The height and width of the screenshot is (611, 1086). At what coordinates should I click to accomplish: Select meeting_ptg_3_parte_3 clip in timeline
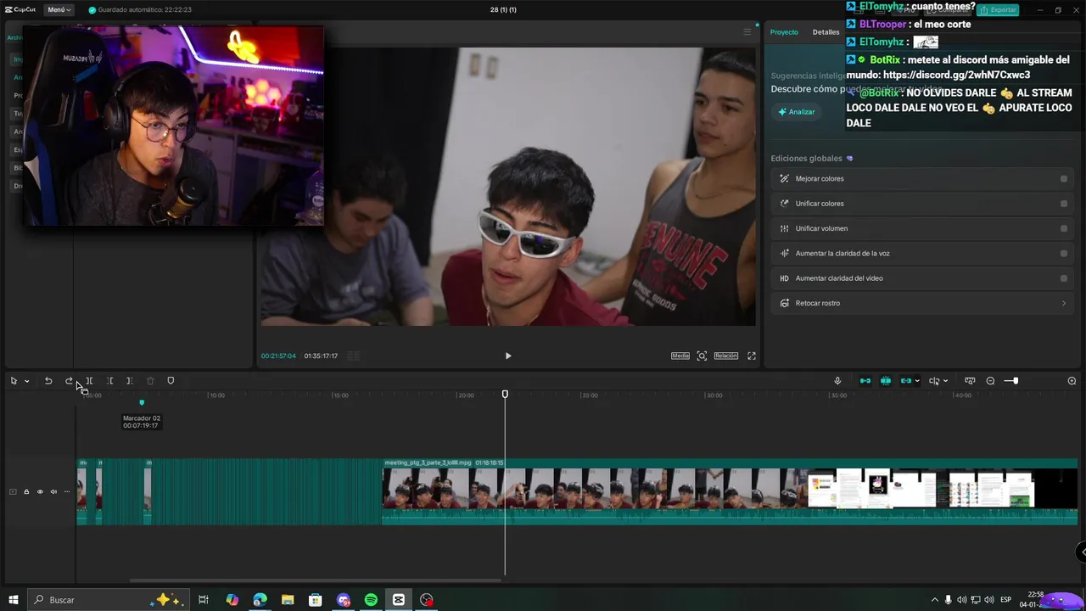coord(730,490)
